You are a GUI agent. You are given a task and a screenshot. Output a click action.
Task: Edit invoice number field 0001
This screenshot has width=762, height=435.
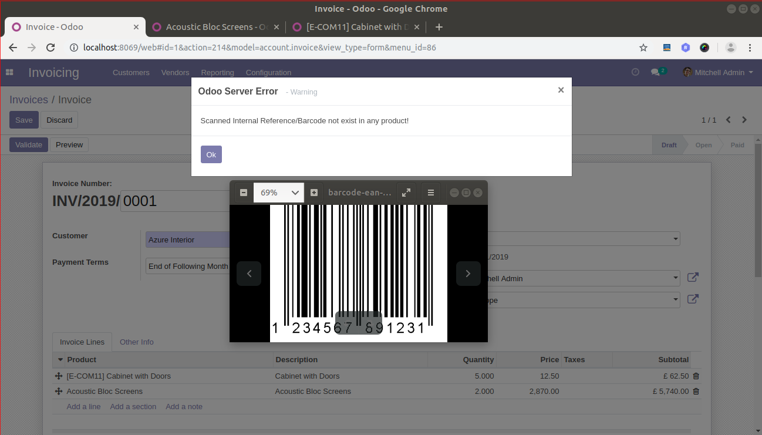[x=174, y=201]
